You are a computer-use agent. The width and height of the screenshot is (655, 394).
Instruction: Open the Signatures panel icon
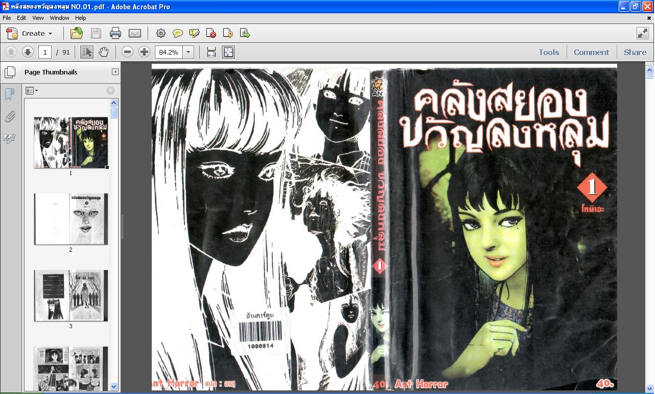9,139
